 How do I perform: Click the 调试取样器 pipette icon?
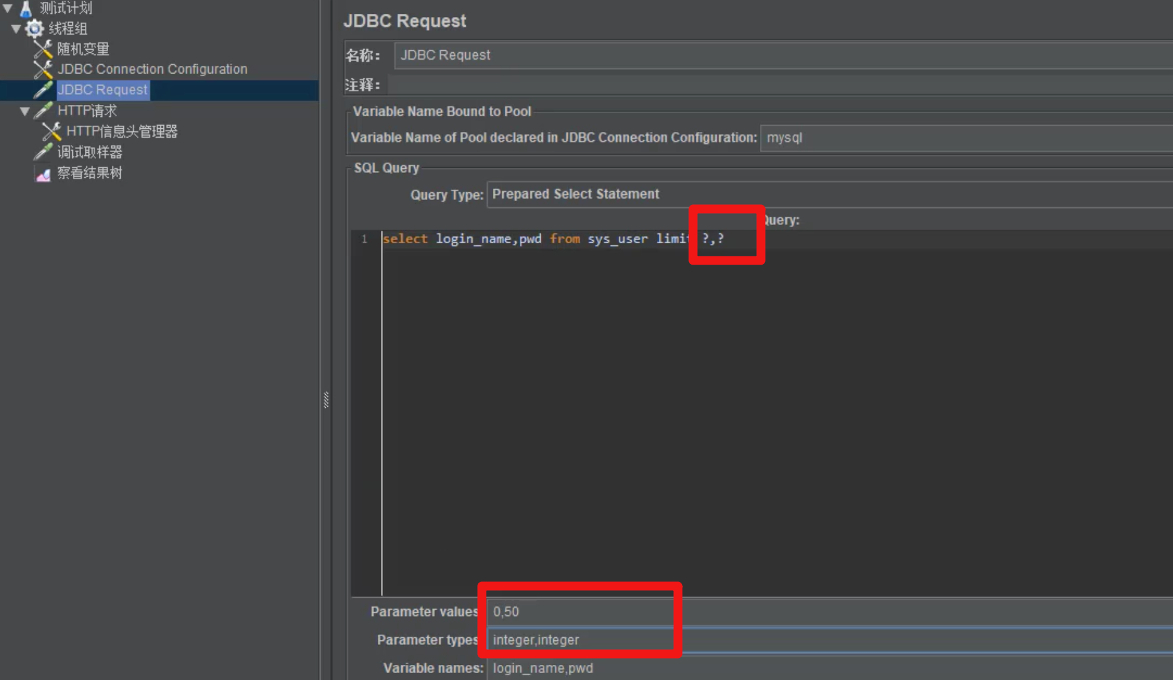click(x=43, y=152)
